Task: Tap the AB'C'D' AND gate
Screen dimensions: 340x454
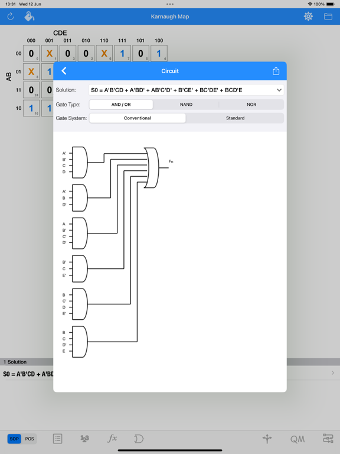Action: point(80,233)
